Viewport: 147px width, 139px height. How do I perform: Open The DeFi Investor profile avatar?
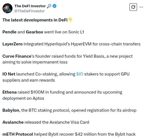point(7,8)
